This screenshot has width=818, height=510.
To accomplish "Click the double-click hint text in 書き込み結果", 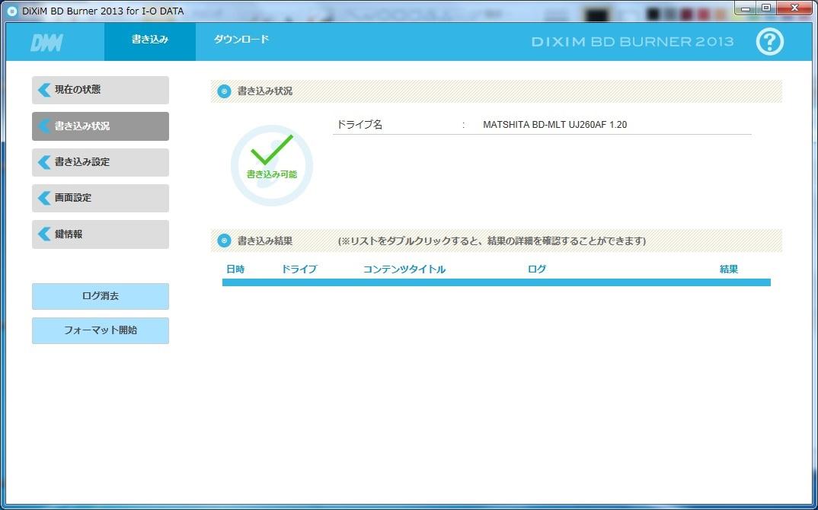I will point(492,241).
